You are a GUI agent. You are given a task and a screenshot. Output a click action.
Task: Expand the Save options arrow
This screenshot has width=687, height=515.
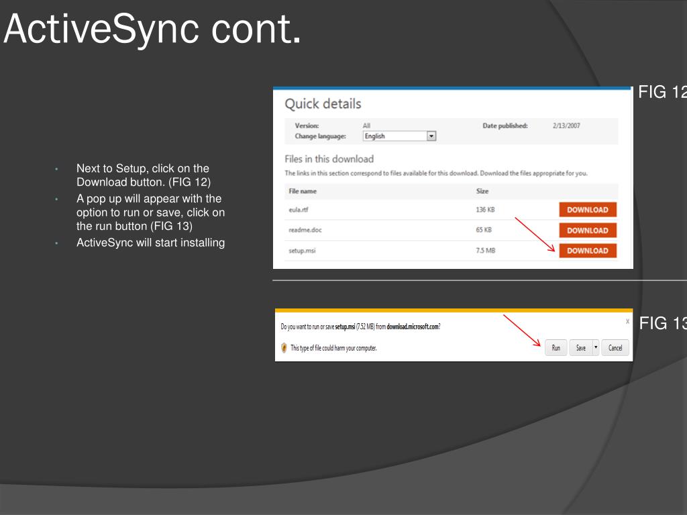tap(596, 348)
